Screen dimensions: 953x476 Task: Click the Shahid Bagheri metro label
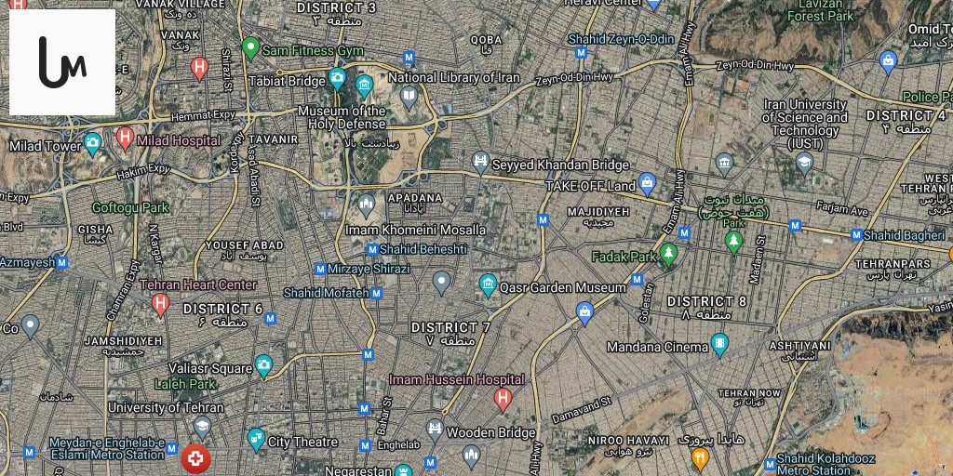point(905,235)
